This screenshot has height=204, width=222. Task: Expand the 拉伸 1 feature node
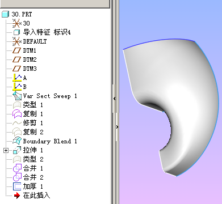coord(6,151)
